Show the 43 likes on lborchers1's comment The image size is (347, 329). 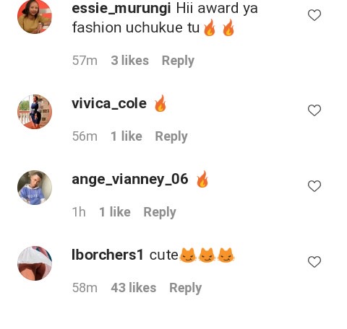(133, 288)
